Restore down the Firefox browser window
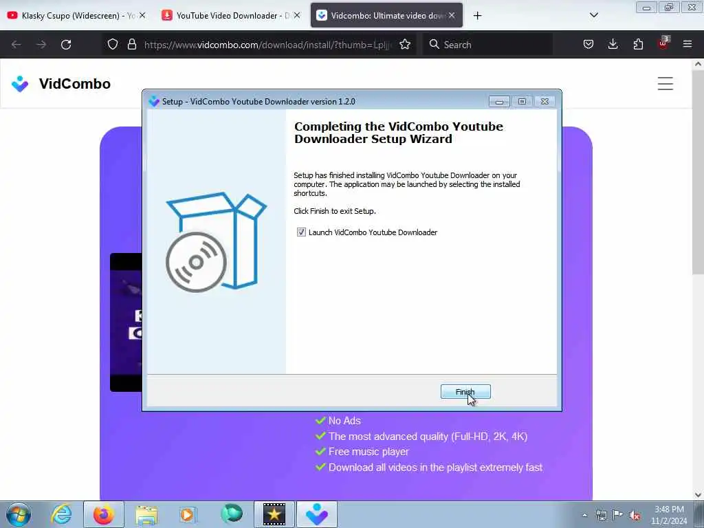This screenshot has height=528, width=704. coord(669,7)
